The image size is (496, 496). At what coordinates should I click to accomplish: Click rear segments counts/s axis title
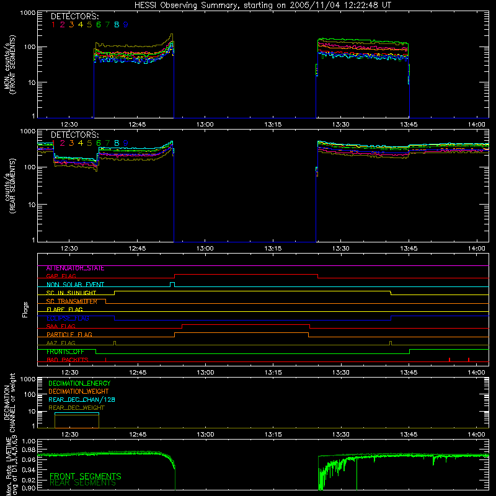[10, 186]
